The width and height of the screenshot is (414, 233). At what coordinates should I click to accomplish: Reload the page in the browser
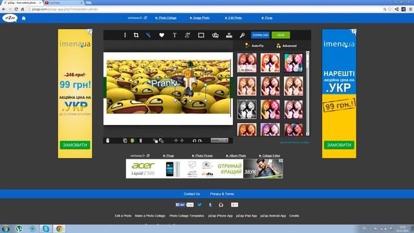click(x=16, y=9)
